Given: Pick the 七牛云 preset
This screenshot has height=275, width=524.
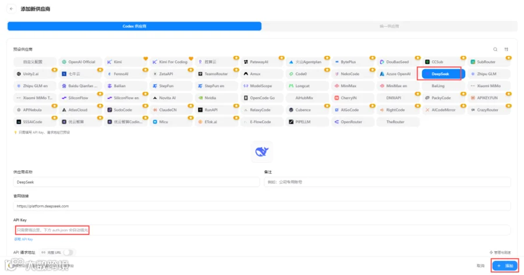Looking at the screenshot, I should 80,74.
